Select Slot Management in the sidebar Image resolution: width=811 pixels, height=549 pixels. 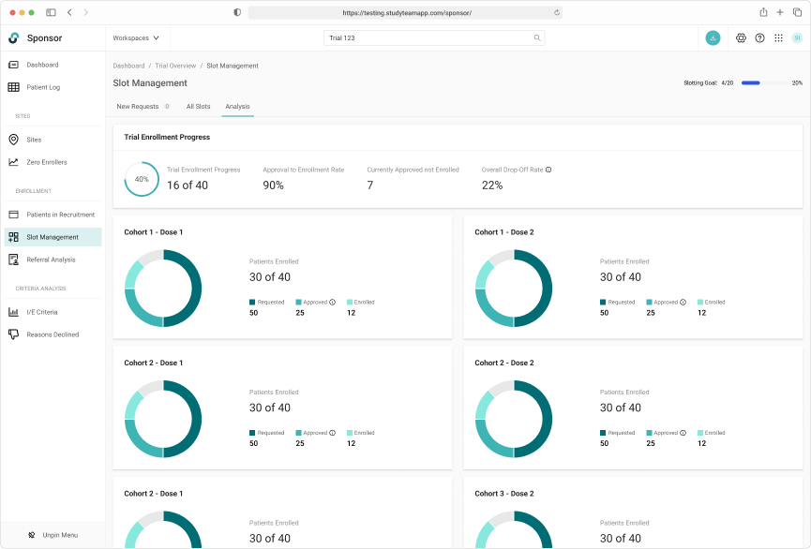click(x=52, y=237)
